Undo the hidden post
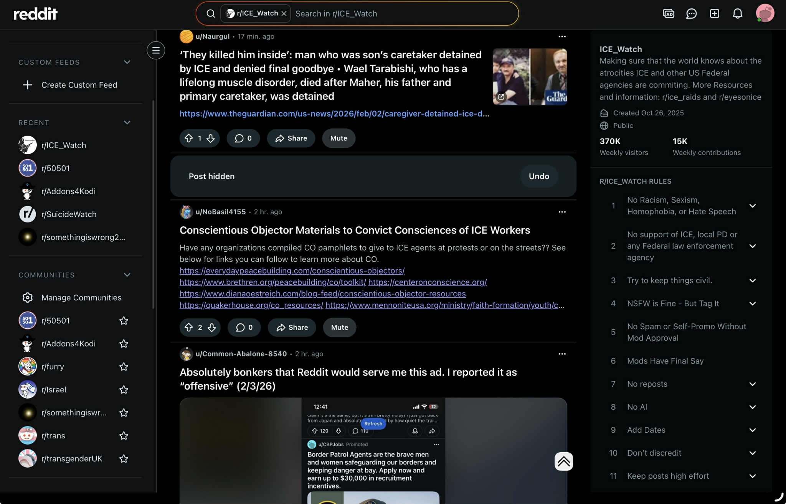This screenshot has width=786, height=504. click(539, 176)
